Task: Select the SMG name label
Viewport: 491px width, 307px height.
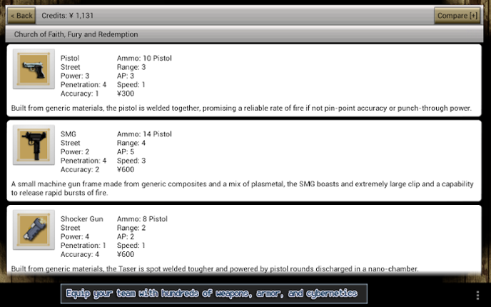Action: point(68,134)
